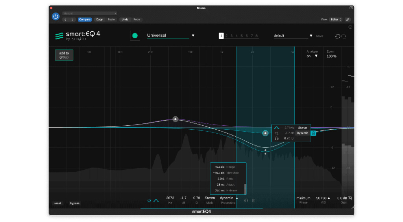Expand the 50 / 50 M/S arrow
Screen dimensions: 403x222
tap(329, 198)
